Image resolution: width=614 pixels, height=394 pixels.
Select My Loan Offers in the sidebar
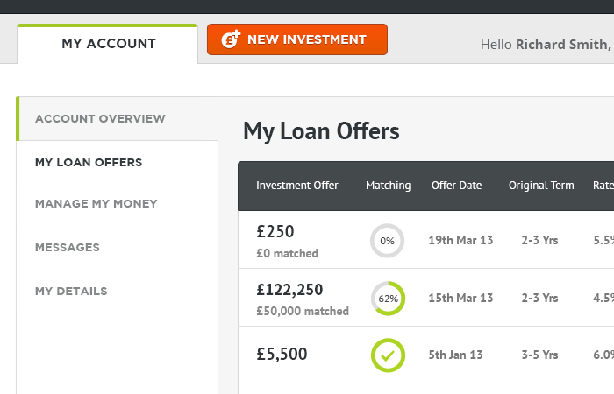click(x=89, y=162)
